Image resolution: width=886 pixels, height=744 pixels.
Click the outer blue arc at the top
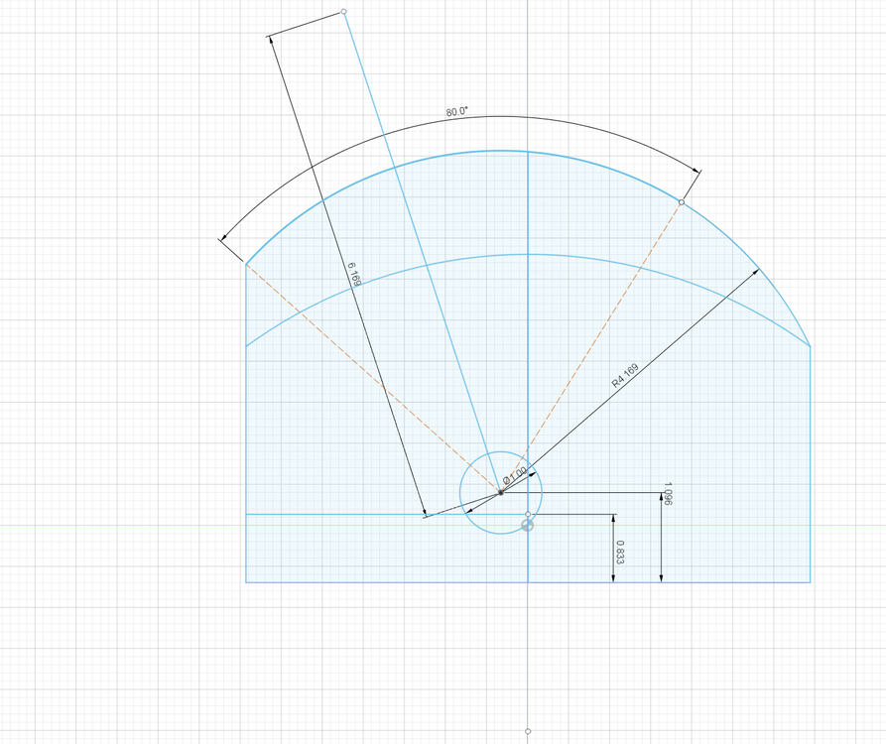(526, 149)
